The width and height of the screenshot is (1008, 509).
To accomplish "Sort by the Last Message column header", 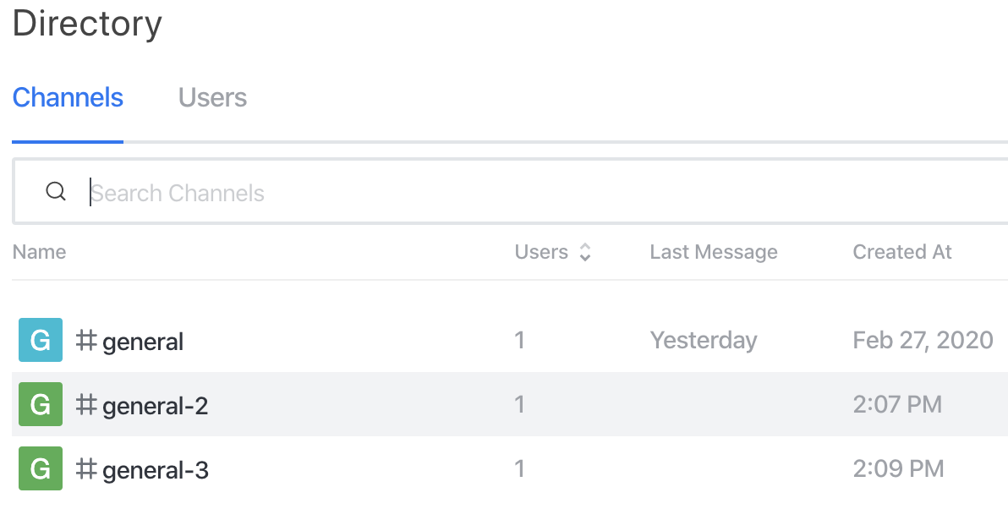I will 714,252.
